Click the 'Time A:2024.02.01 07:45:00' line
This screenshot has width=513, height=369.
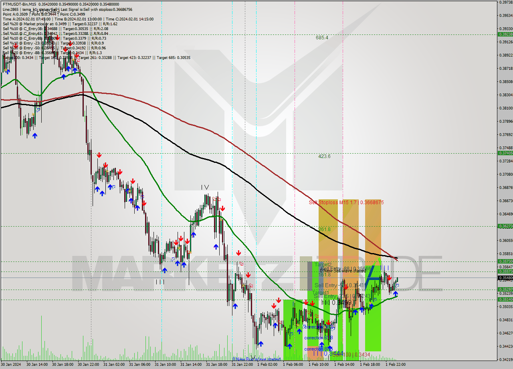(78, 19)
